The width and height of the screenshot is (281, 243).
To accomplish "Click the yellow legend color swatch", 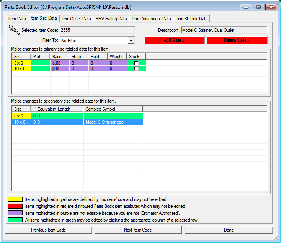I will tap(15, 199).
